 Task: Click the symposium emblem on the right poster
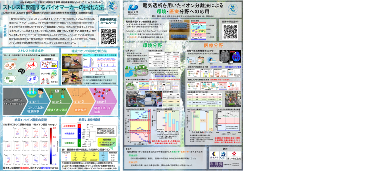233,10
